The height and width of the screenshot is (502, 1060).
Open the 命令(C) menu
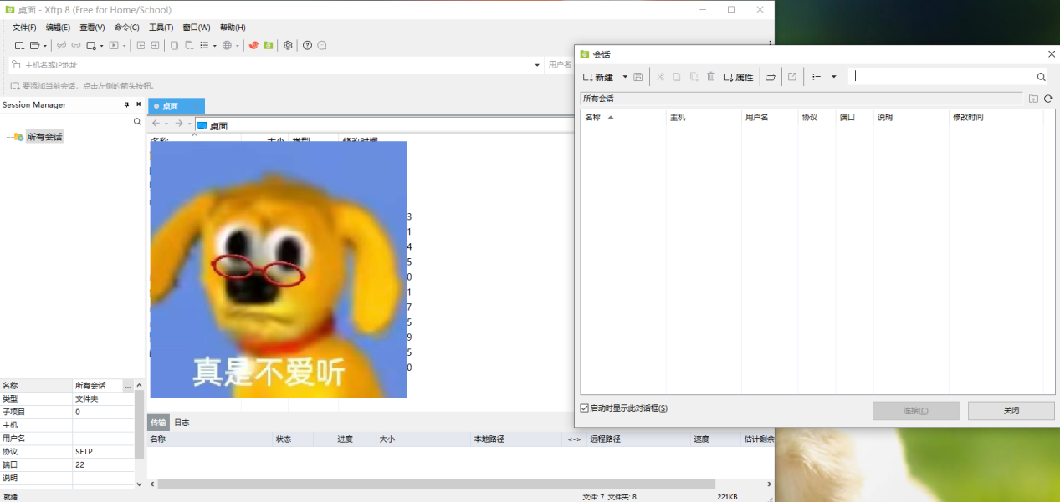tap(127, 28)
